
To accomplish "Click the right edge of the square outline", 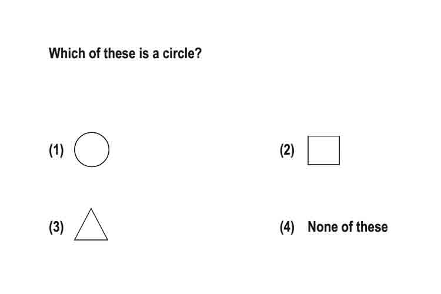I will [339, 151].
